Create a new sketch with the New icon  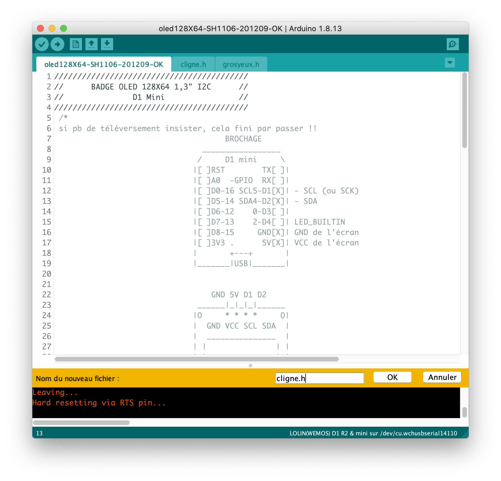76,44
